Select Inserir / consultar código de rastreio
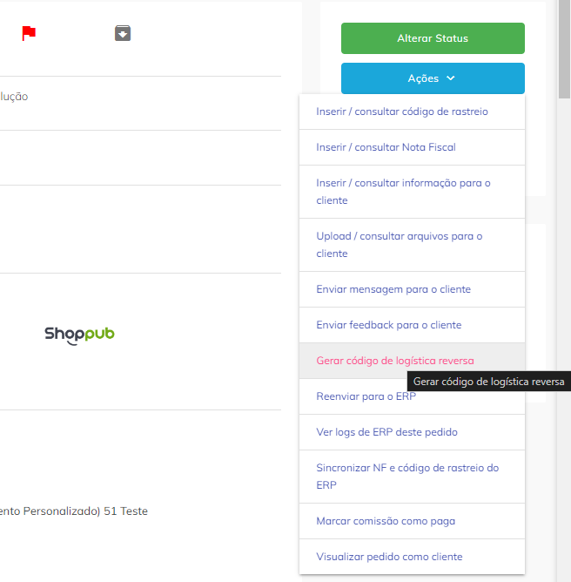 [412, 112]
